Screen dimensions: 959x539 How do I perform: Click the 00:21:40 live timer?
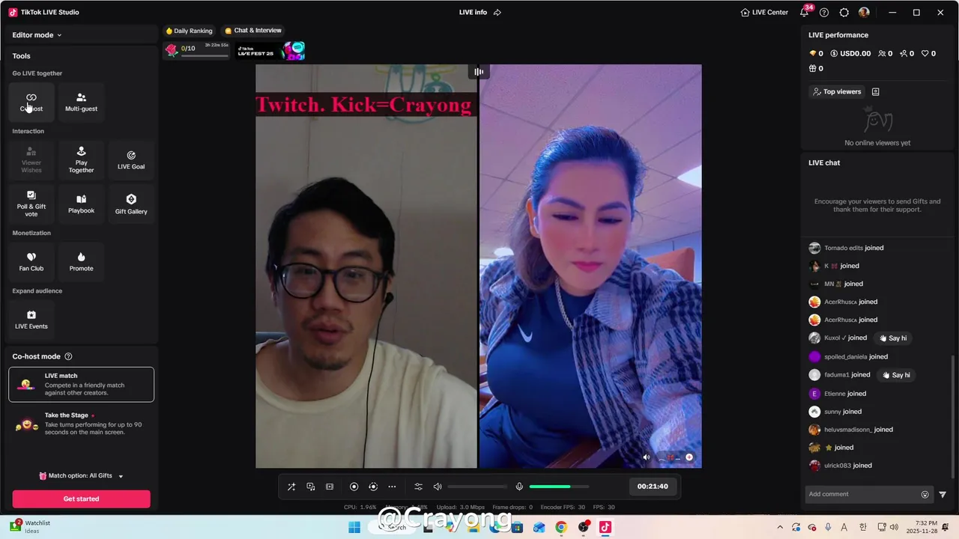(653, 487)
